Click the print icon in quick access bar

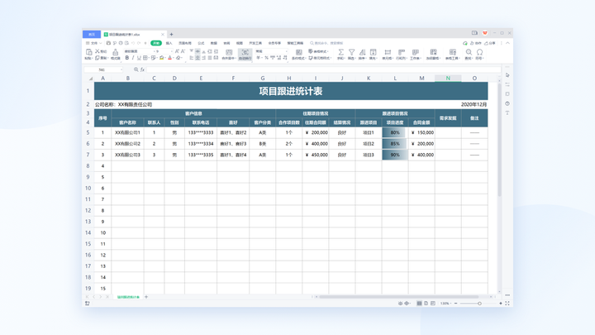tap(121, 43)
